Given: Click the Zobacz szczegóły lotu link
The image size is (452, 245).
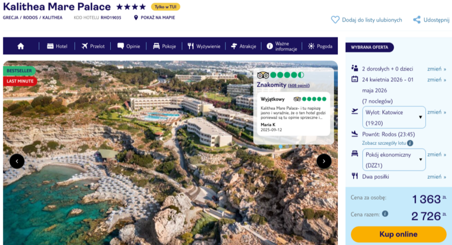Looking at the screenshot, I should pos(384,143).
